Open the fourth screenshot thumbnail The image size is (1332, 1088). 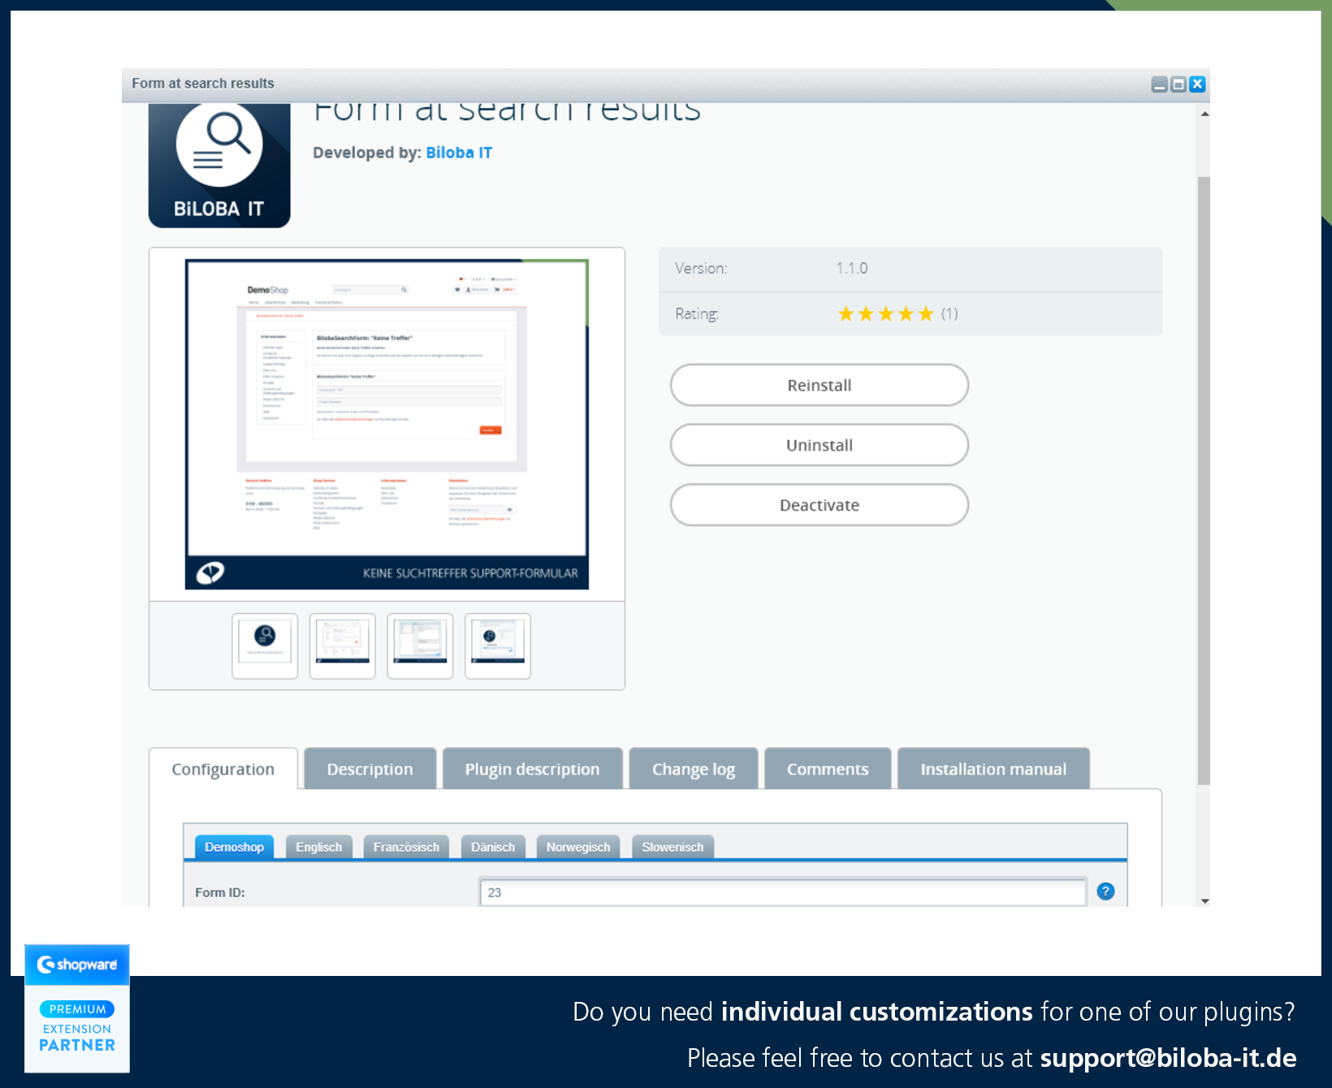coord(498,646)
